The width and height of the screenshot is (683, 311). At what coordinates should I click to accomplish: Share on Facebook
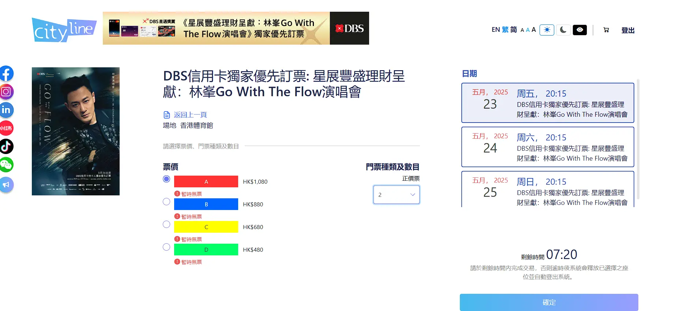(6, 74)
